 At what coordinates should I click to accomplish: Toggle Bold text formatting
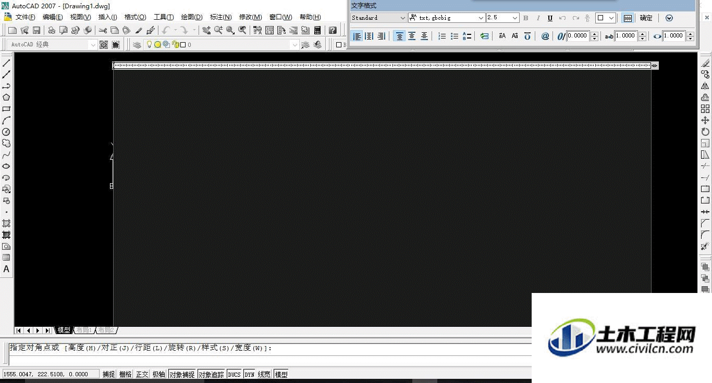point(525,18)
